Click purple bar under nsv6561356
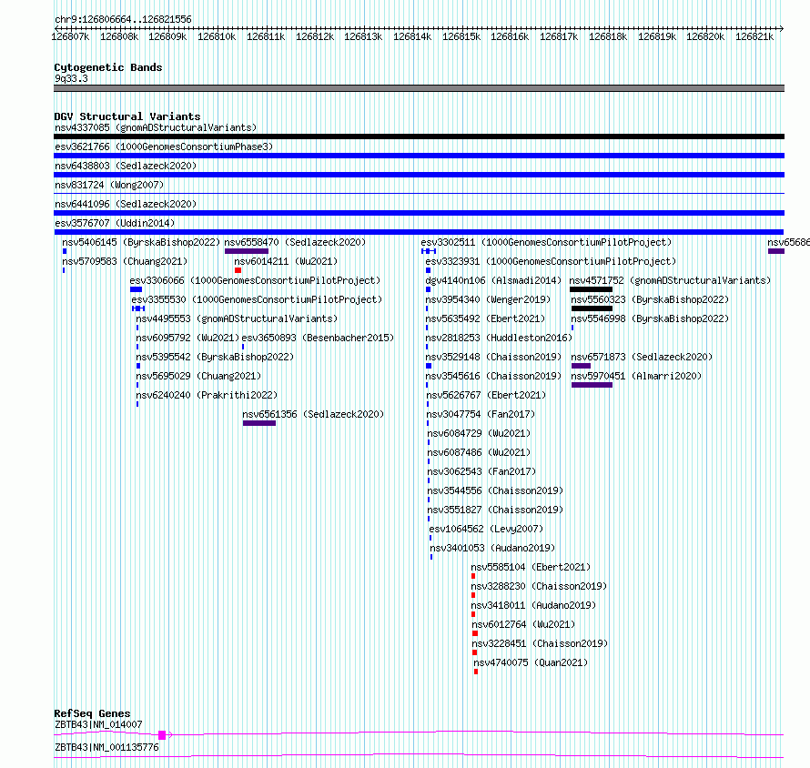 [x=259, y=423]
